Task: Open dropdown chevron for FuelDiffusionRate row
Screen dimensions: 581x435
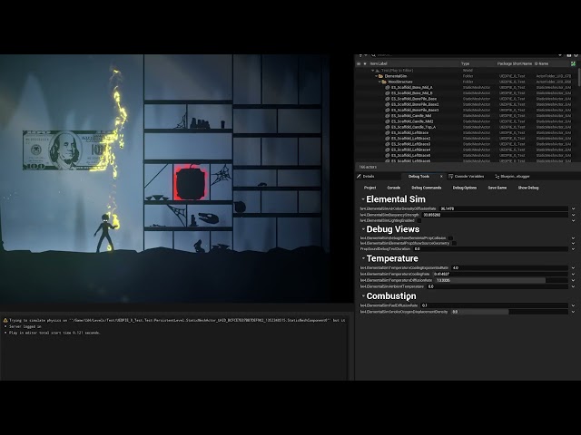Action: (x=574, y=305)
